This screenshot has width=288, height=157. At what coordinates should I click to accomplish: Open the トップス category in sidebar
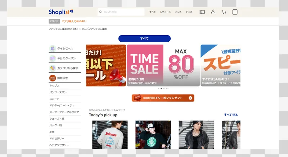point(55,86)
